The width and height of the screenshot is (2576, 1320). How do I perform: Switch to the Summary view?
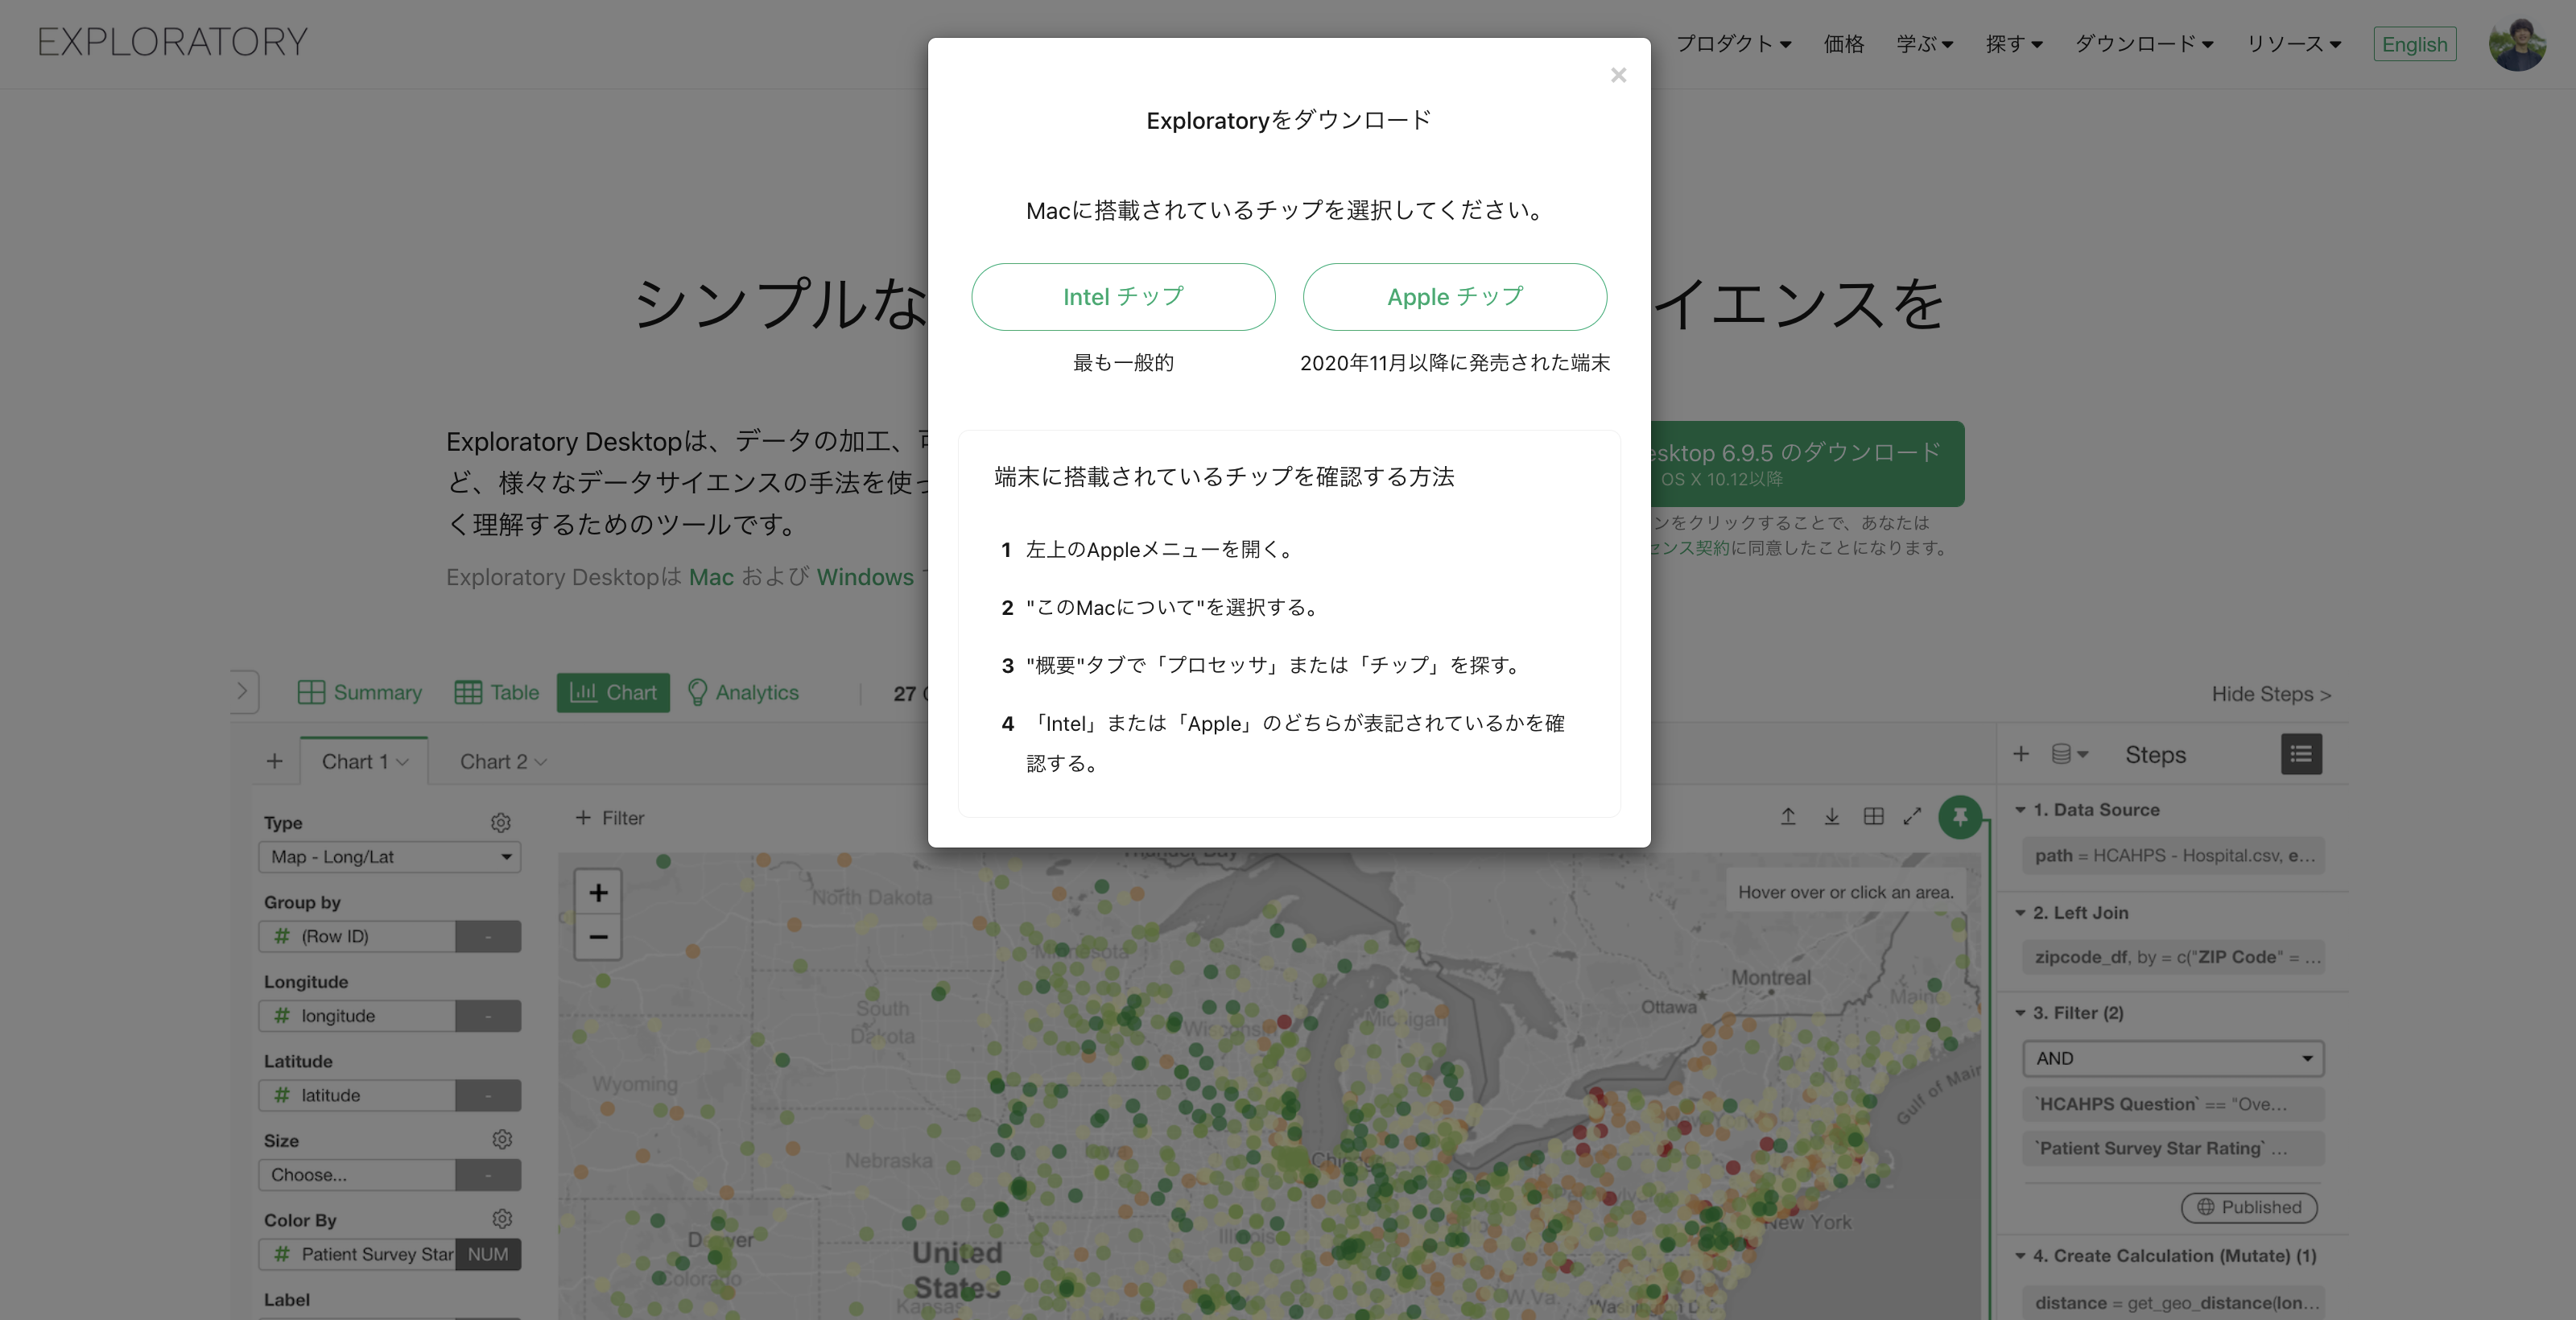coord(360,692)
